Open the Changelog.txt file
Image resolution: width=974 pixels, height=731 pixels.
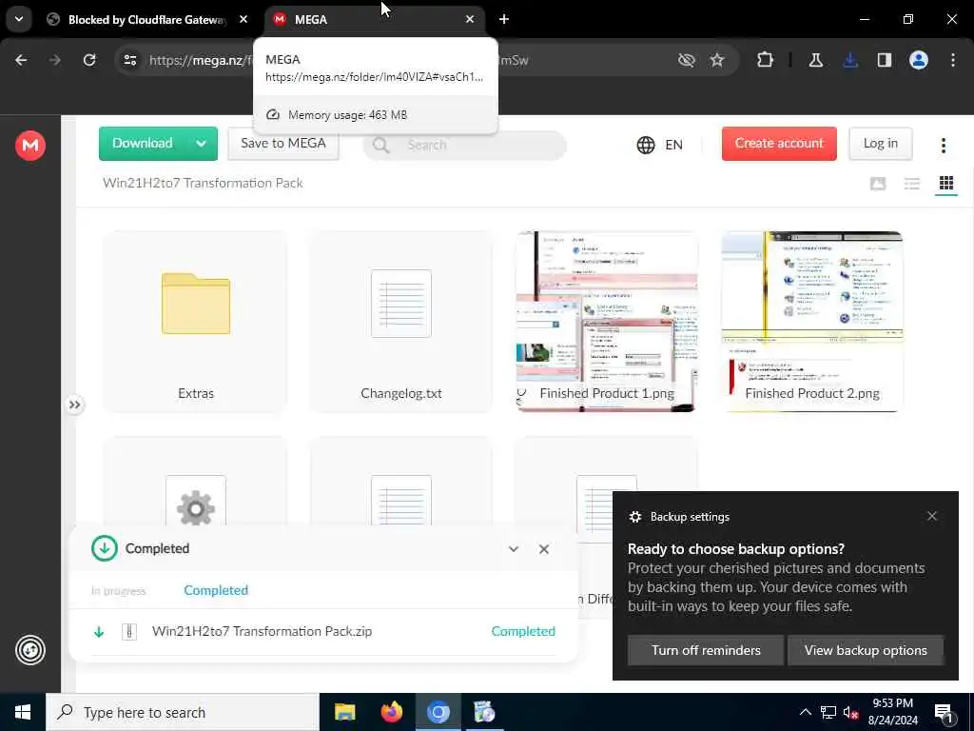pos(401,322)
